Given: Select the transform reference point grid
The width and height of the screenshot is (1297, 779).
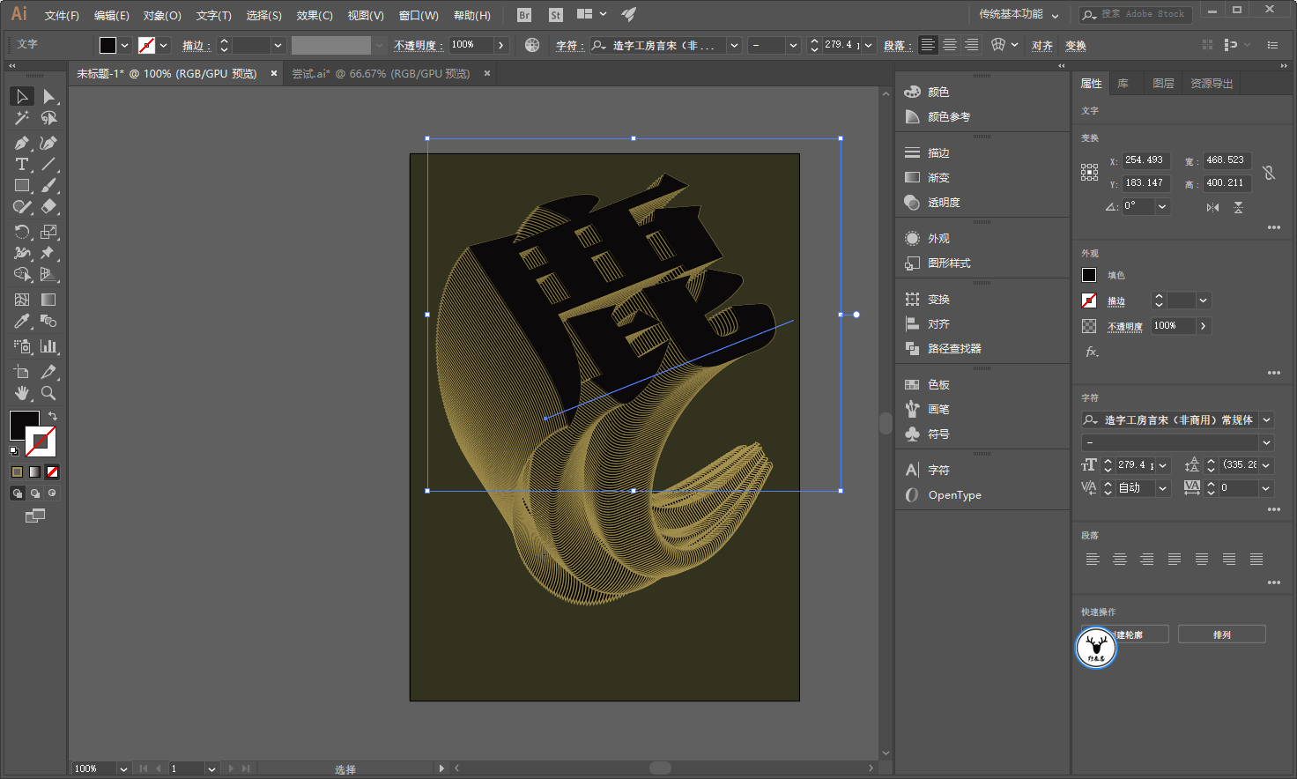Looking at the screenshot, I should [x=1090, y=173].
